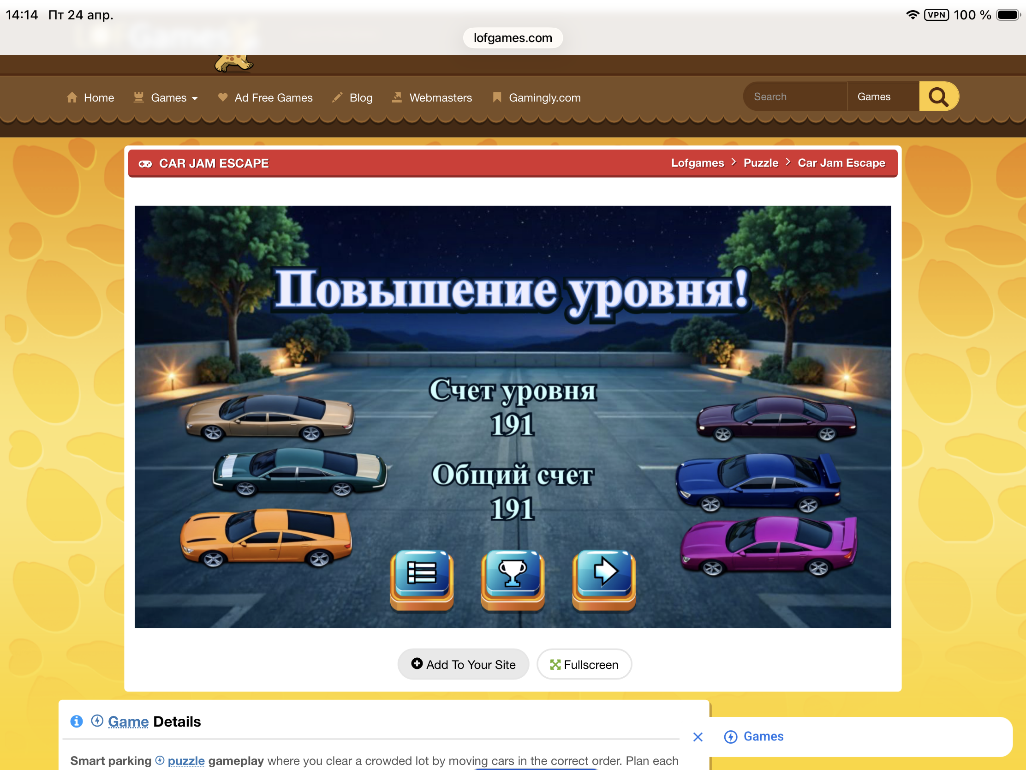This screenshot has width=1026, height=770.
Task: Click the Home house icon
Action: coord(72,97)
